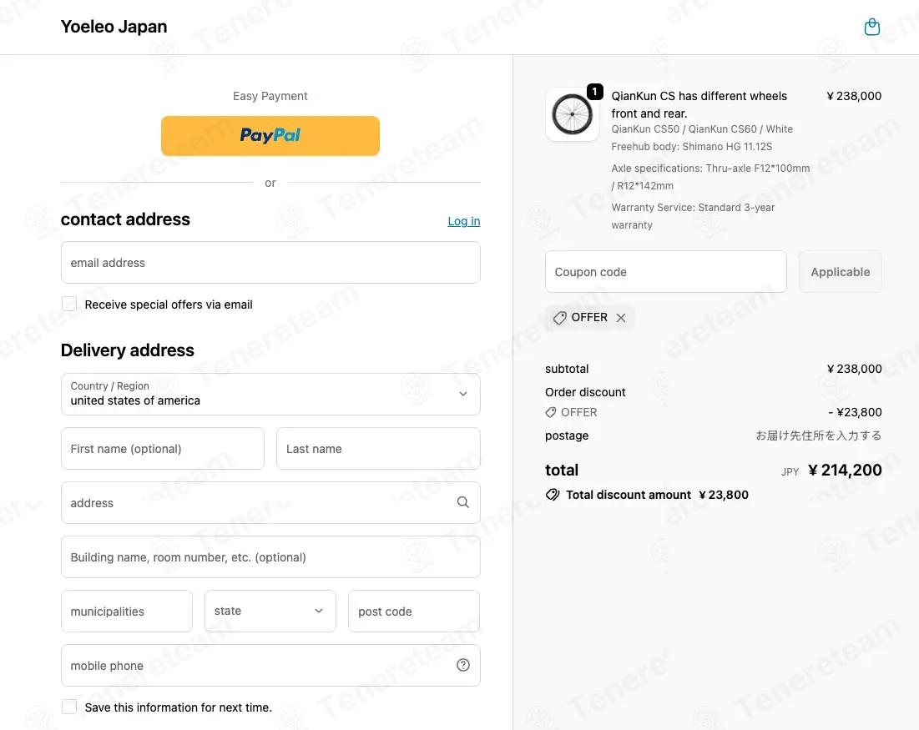Click the help icon in mobile phone field

point(463,665)
